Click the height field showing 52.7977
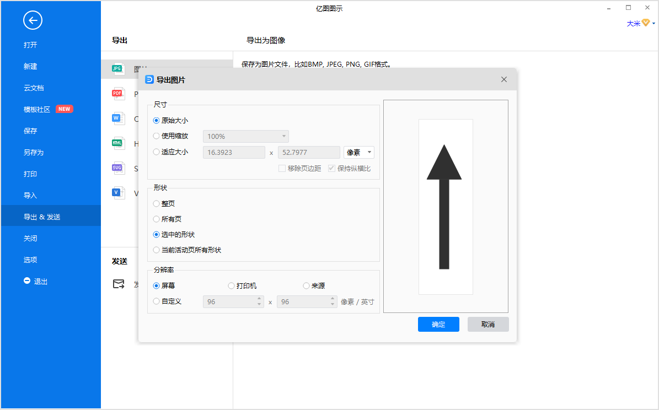The height and width of the screenshot is (410, 659). point(309,152)
